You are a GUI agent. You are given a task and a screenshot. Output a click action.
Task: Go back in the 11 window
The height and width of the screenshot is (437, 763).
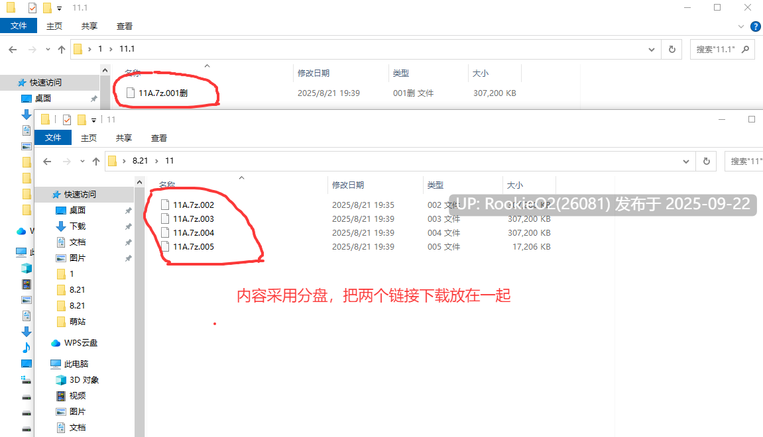(x=47, y=161)
